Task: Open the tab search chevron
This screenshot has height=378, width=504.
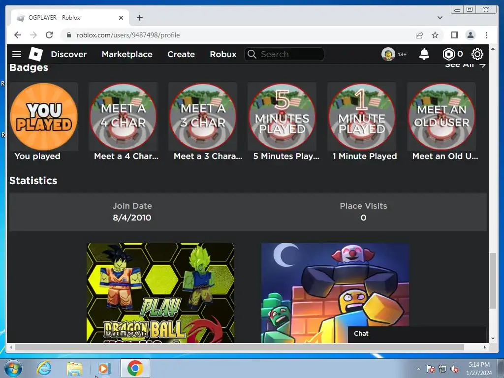Action: coord(440,18)
